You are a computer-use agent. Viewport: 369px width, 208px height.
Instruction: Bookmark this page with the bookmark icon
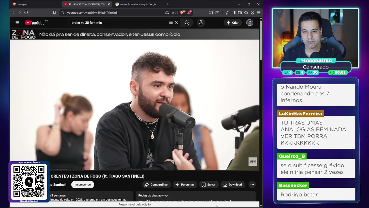tap(54, 12)
